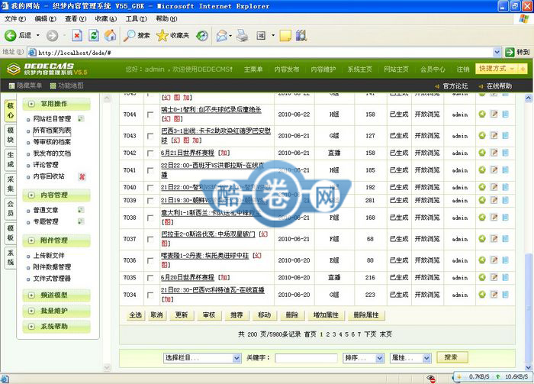Check the checkbox for row 7040

(150, 187)
